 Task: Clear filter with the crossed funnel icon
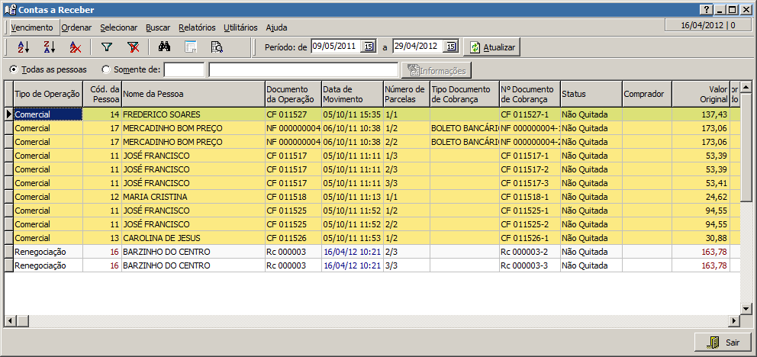pyautogui.click(x=133, y=47)
